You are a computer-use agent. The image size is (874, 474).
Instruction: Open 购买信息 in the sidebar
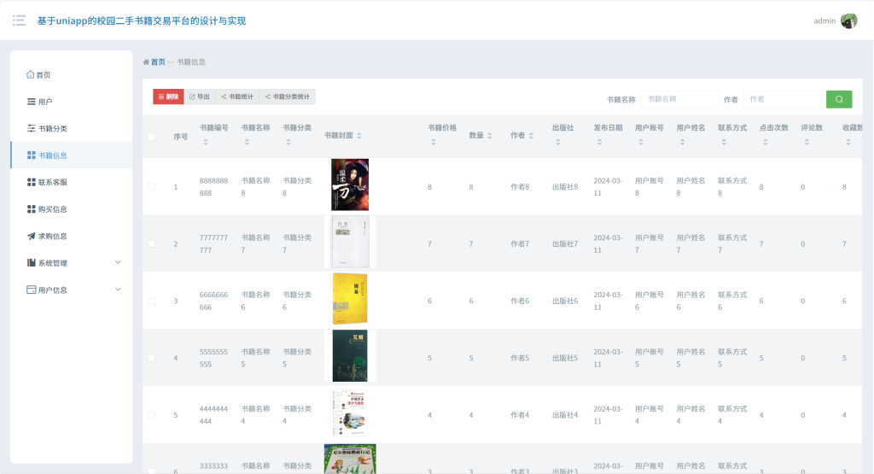point(72,209)
